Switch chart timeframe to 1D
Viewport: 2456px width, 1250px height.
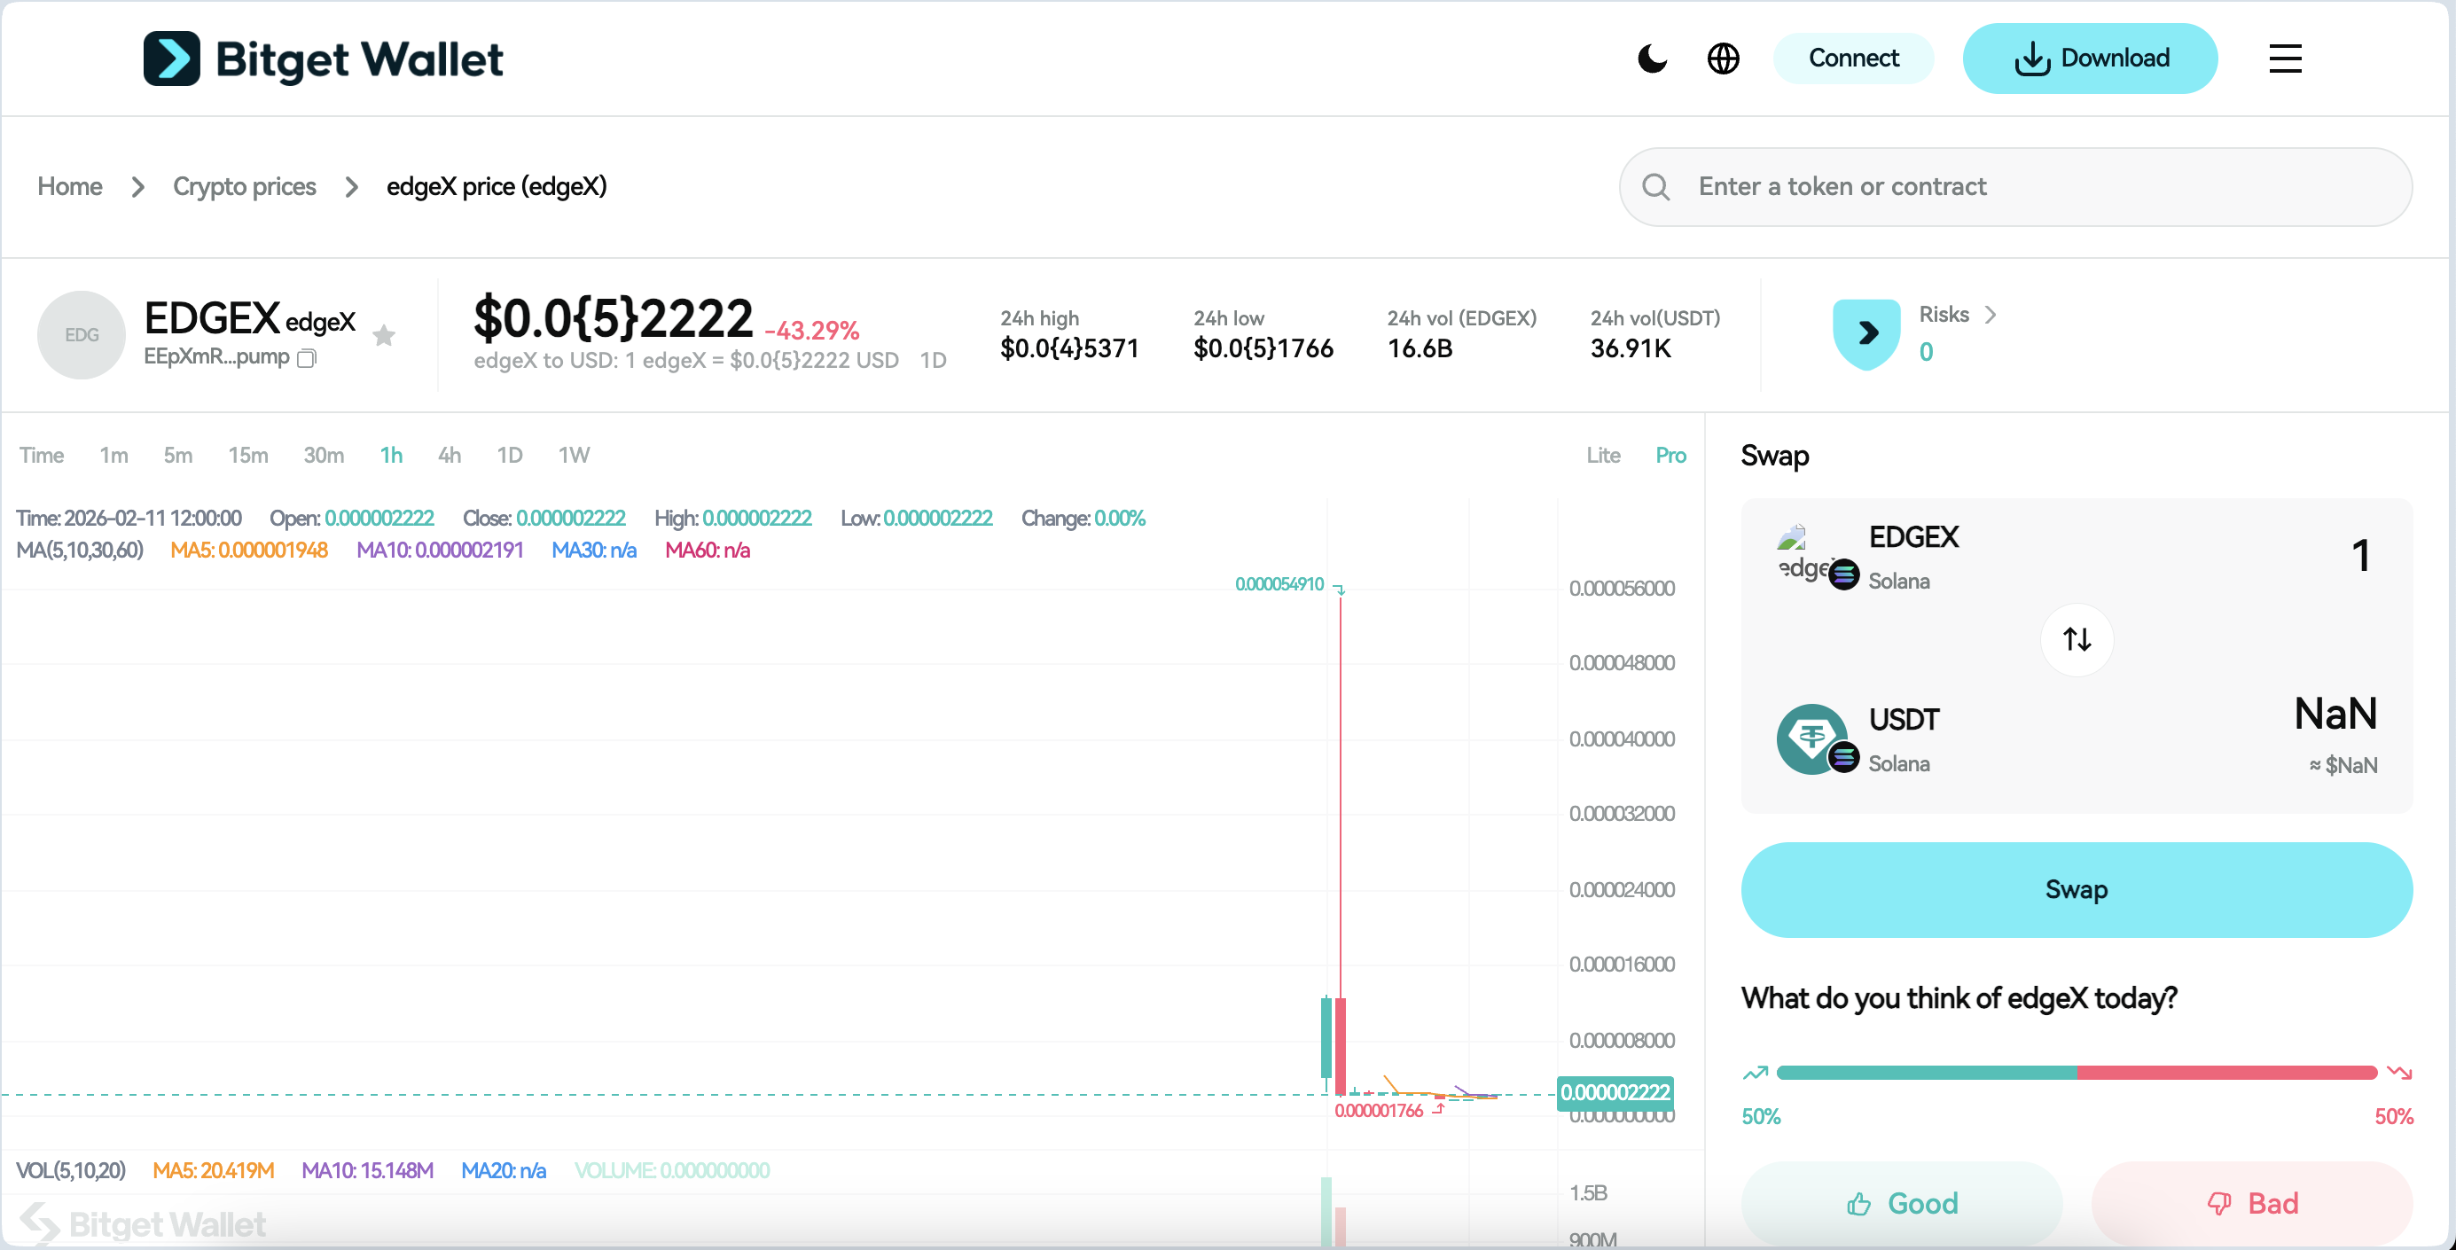(509, 455)
